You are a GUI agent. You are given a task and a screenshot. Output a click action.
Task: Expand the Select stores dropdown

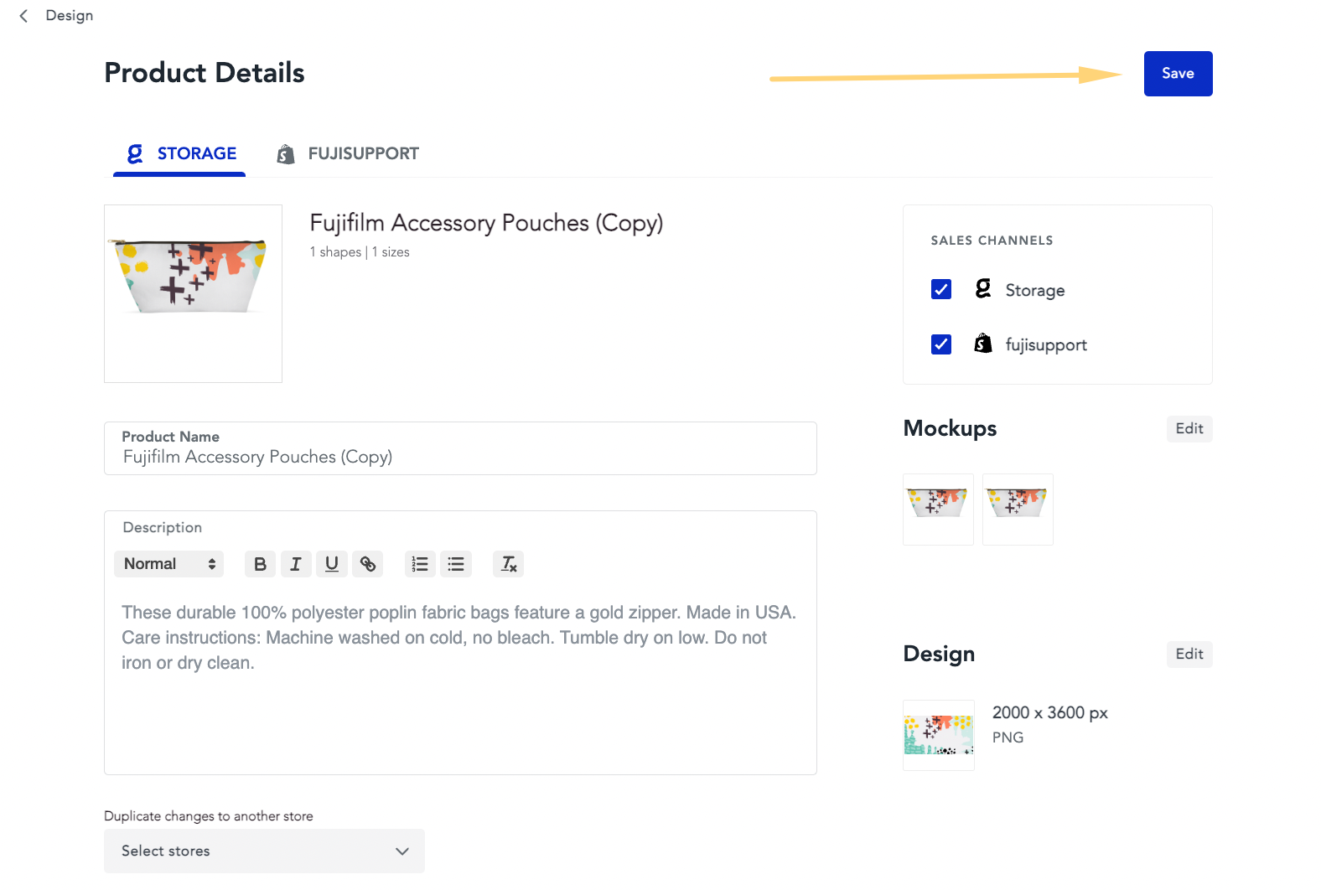tap(264, 851)
